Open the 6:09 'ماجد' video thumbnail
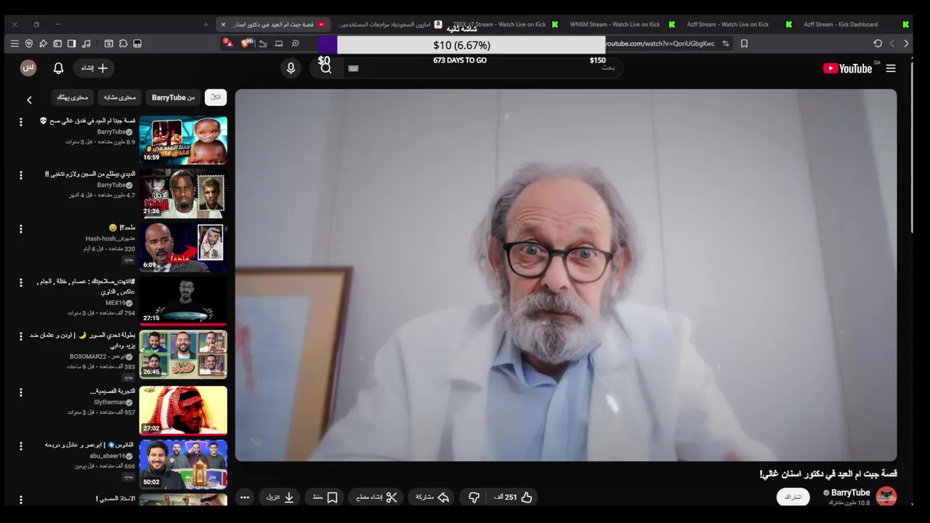 (x=183, y=248)
